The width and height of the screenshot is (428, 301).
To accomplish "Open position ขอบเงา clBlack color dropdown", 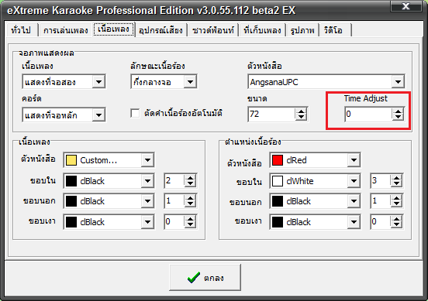I will coord(354,222).
